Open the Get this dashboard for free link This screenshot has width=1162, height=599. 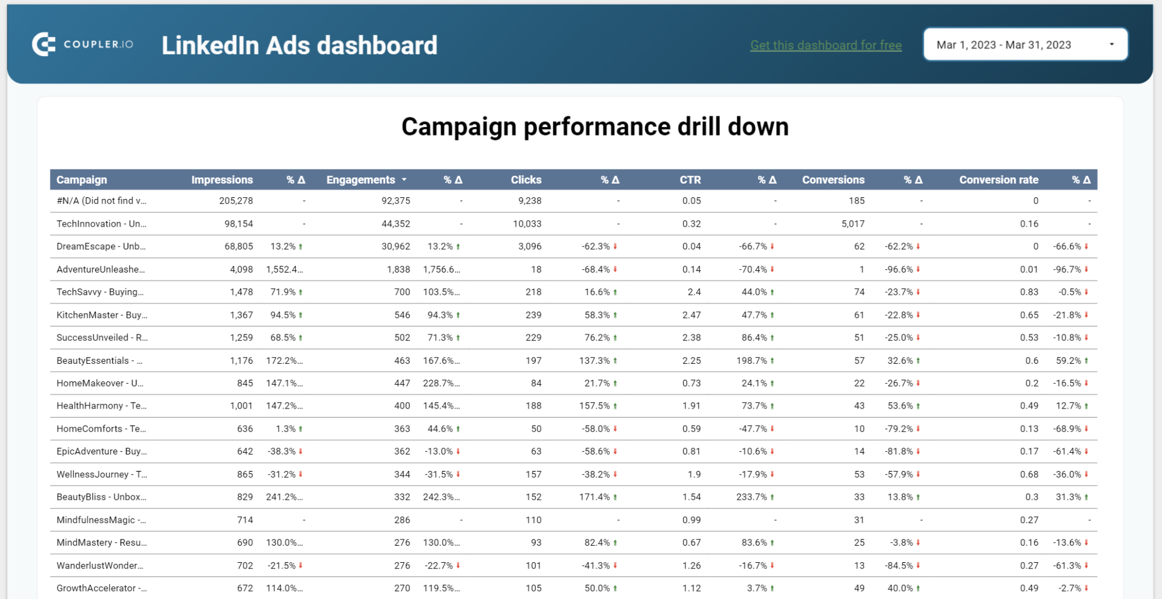click(825, 45)
